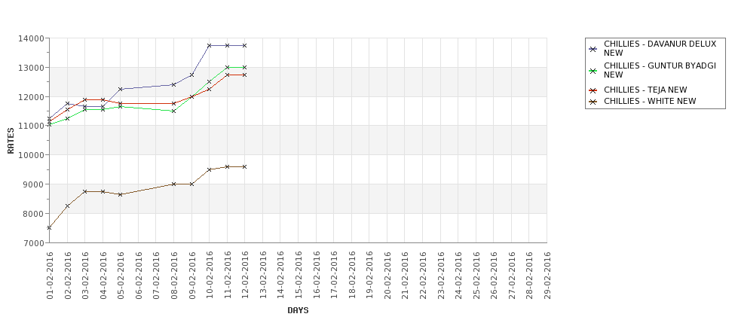Click the Teja New legend marker
Image resolution: width=735 pixels, height=323 pixels.
[x=593, y=90]
